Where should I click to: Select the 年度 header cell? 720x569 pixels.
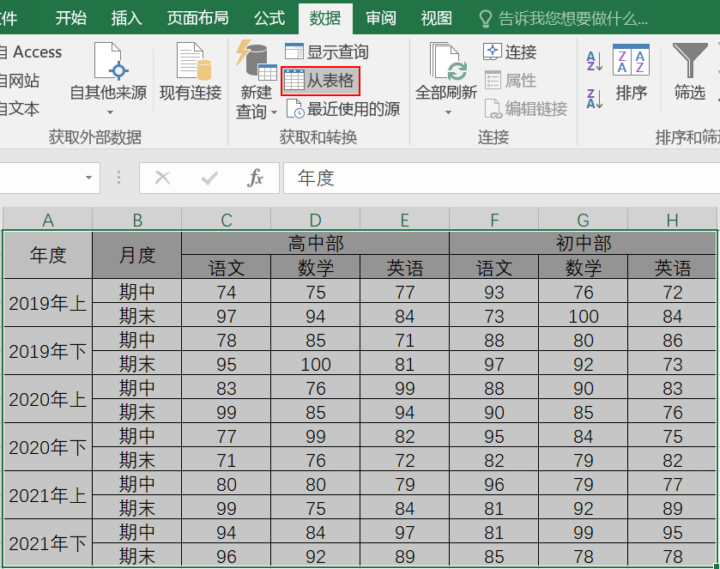tap(48, 255)
